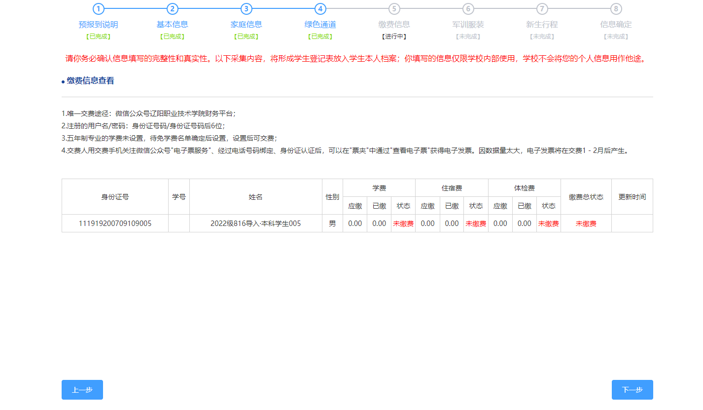Click the step 6 circle icon for 军训服装
Screen dimensions: 703x410
pos(468,9)
